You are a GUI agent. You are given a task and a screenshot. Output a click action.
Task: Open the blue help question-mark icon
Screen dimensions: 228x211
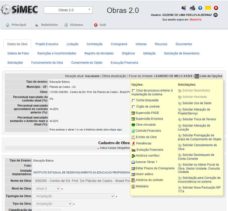[x=200, y=8]
